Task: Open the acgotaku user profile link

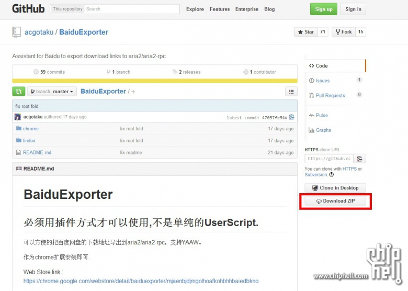Action: (39, 32)
